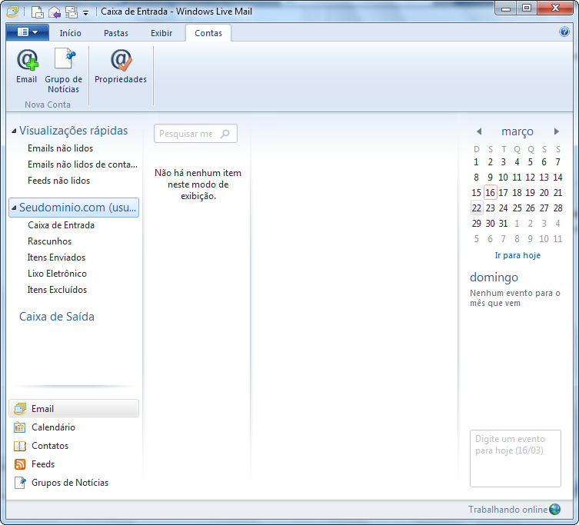Click the new message icon in quick access toolbar

click(x=37, y=12)
